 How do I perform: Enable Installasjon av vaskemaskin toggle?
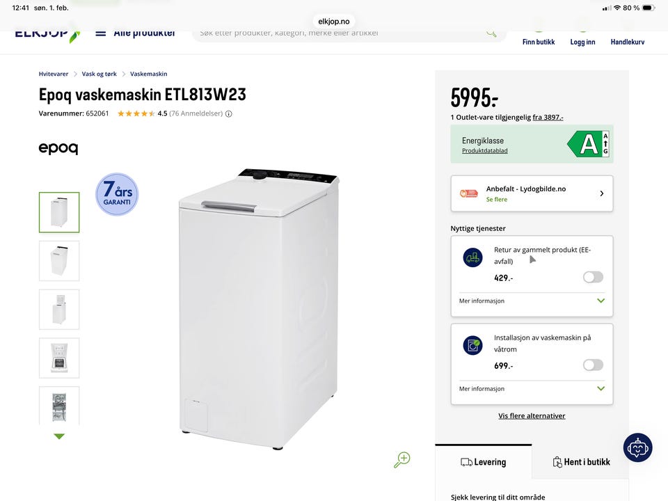[593, 365]
